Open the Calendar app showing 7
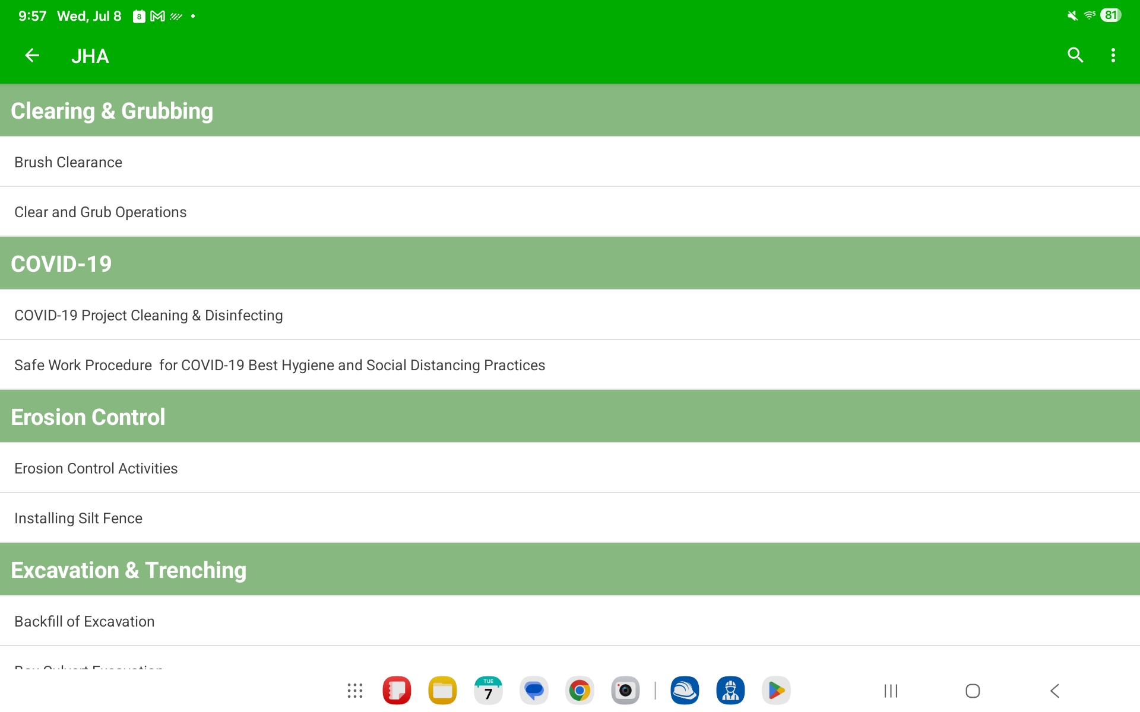1140x712 pixels. point(488,691)
